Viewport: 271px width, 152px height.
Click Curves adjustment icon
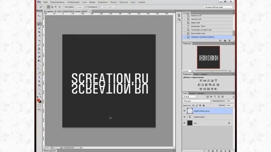[208, 81]
